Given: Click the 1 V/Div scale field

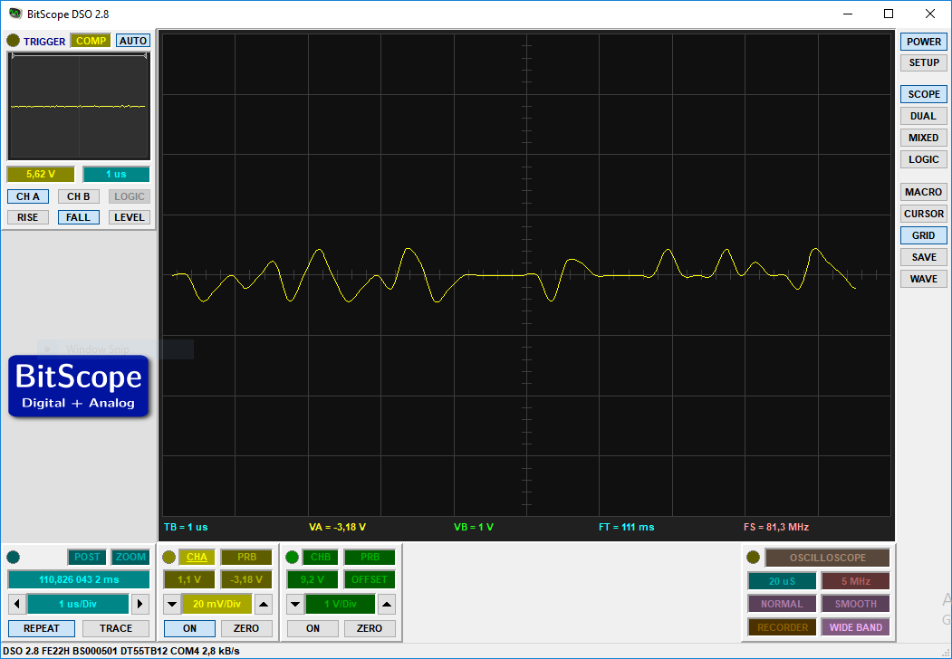Looking at the screenshot, I should 340,604.
